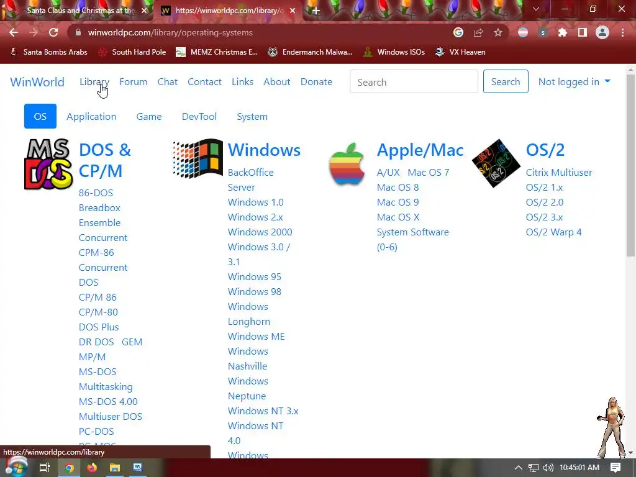Launch Firefox from the taskbar

92,468
